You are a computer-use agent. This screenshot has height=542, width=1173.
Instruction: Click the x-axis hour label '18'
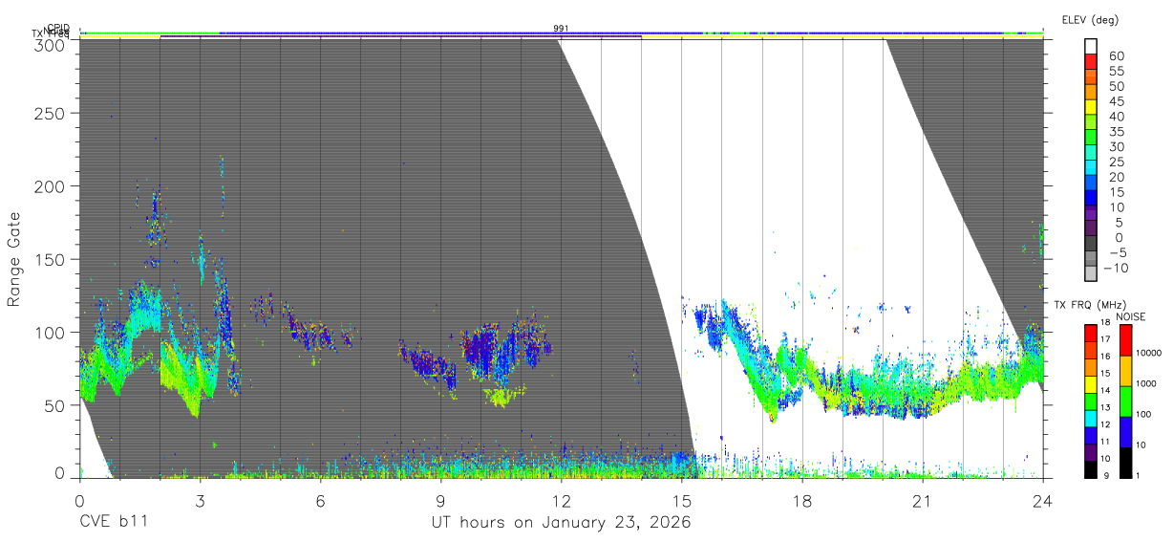[802, 501]
